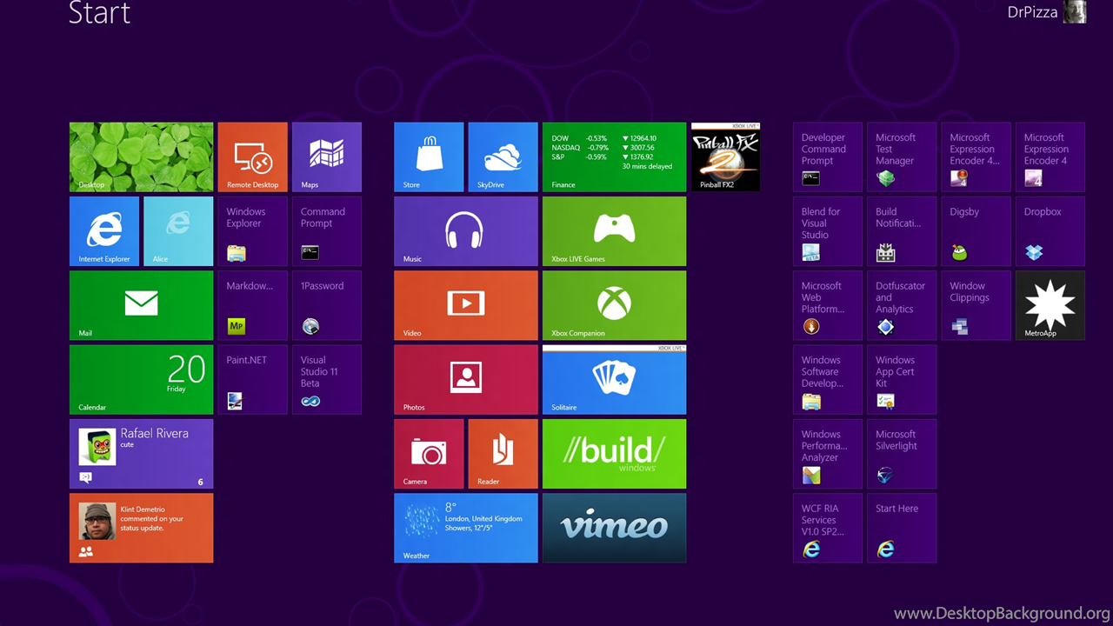Open the Video tile
This screenshot has height=626, width=1113.
466,305
